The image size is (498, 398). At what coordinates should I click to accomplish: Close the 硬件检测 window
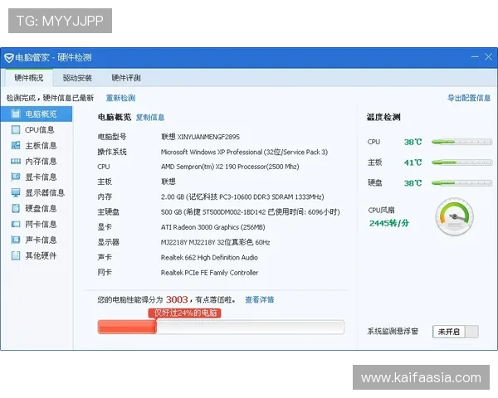pyautogui.click(x=489, y=57)
